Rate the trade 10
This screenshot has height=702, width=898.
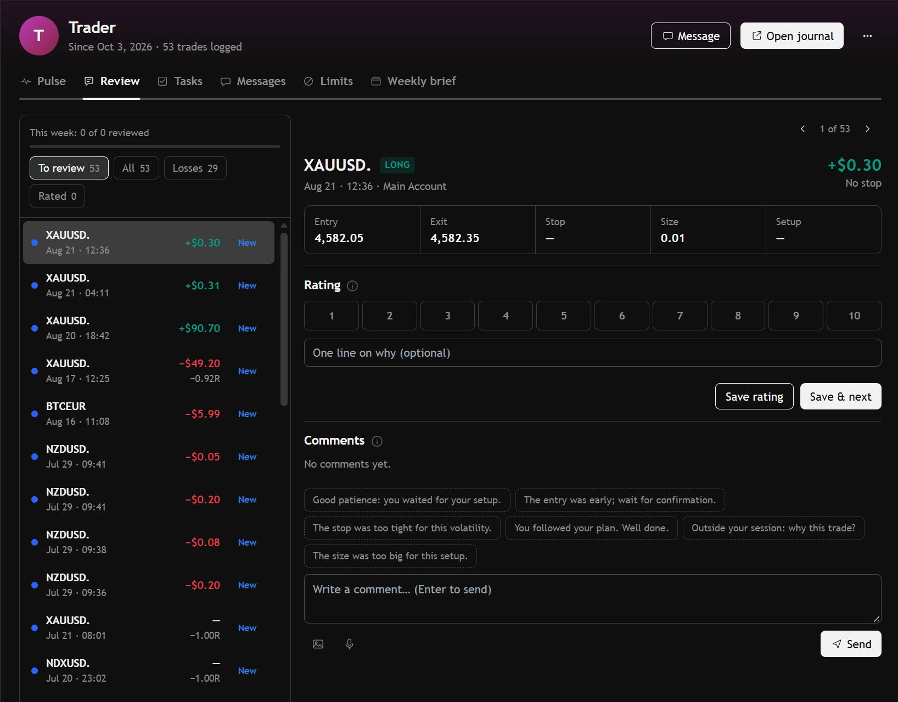point(854,316)
